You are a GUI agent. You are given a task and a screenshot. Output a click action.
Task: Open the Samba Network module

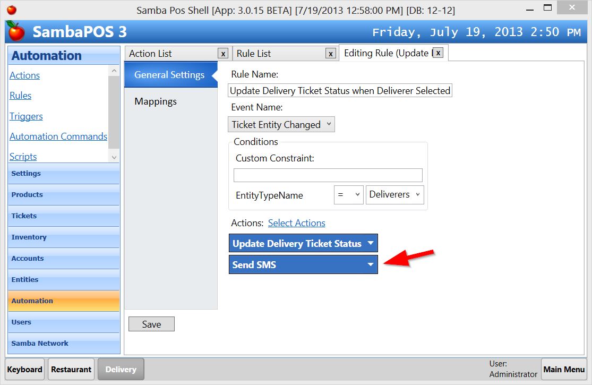(64, 343)
